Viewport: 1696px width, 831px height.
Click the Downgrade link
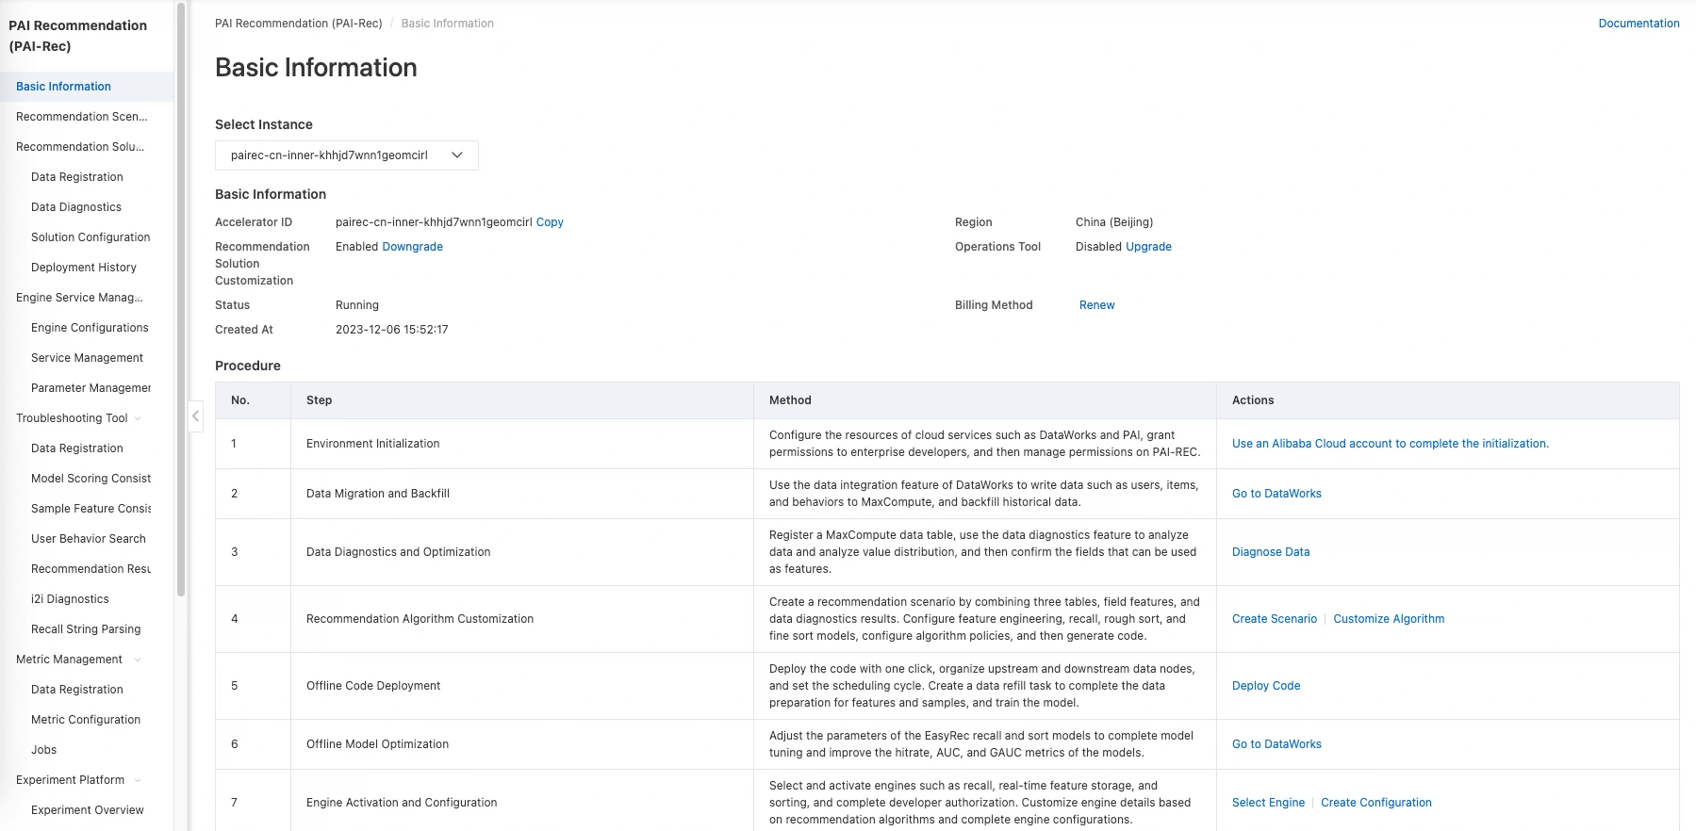click(412, 247)
